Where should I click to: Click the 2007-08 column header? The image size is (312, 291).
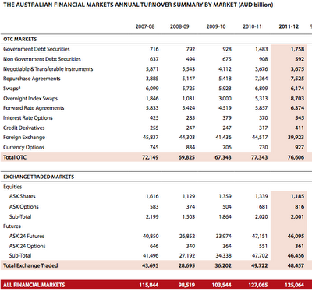145,26
